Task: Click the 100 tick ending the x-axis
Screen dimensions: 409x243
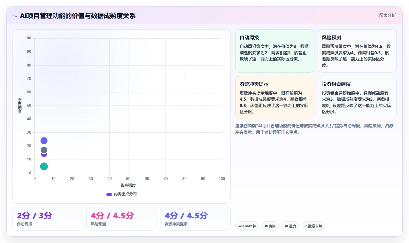Action: point(222,179)
